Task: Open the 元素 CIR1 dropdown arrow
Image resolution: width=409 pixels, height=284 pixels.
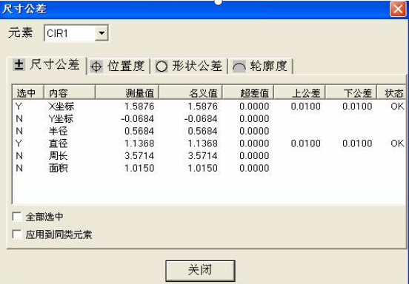Action: pos(102,33)
